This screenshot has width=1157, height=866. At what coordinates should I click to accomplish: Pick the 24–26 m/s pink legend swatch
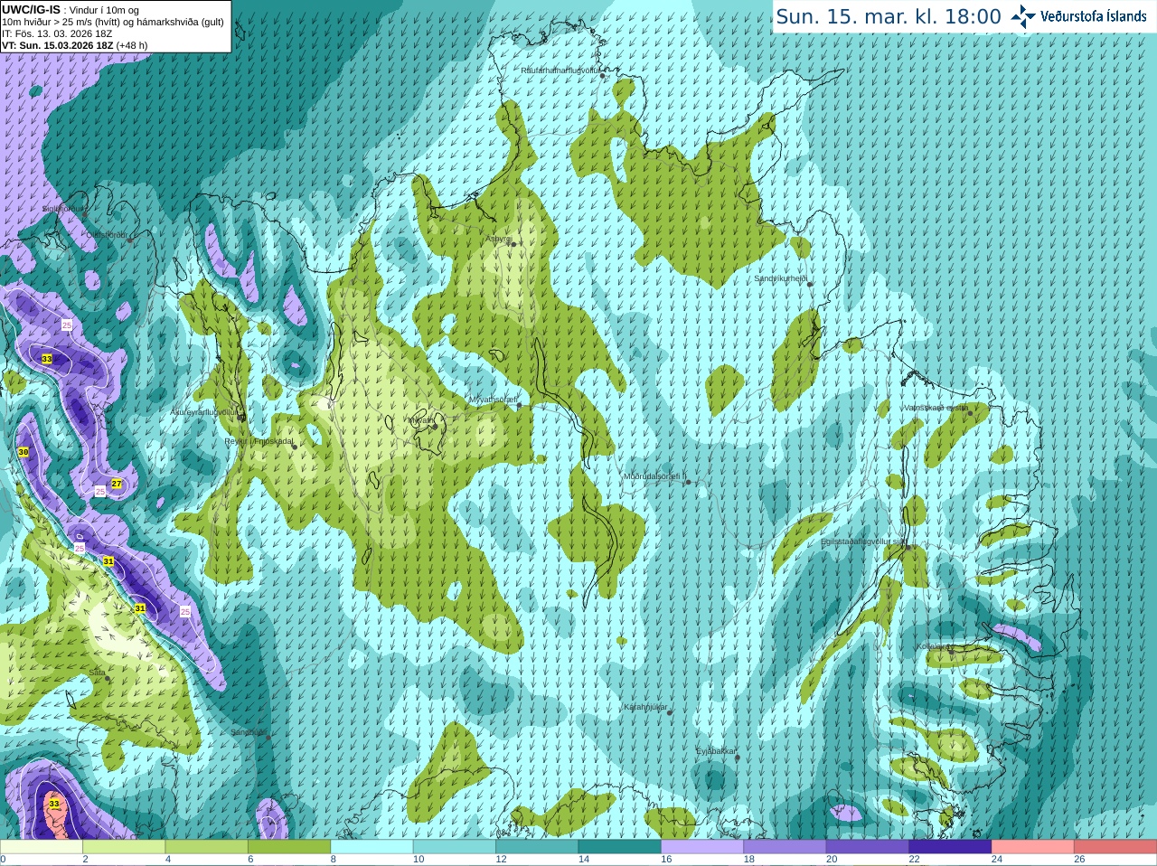click(1032, 847)
